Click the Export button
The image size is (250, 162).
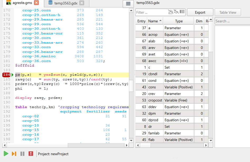(200, 12)
